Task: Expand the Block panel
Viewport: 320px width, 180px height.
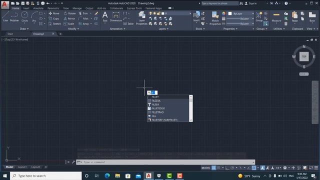Action: (x=200, y=29)
